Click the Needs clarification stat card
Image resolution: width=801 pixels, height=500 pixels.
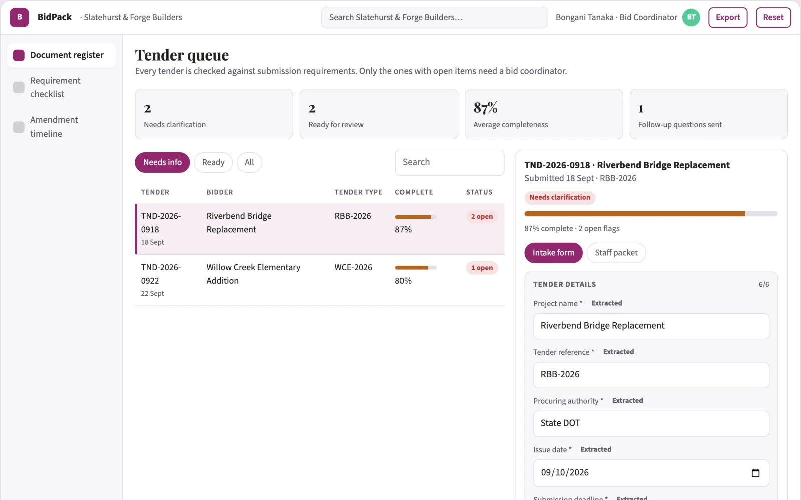coord(214,114)
